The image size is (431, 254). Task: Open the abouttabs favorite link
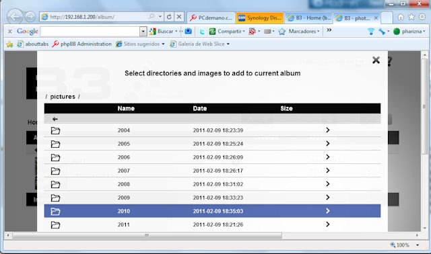click(32, 44)
